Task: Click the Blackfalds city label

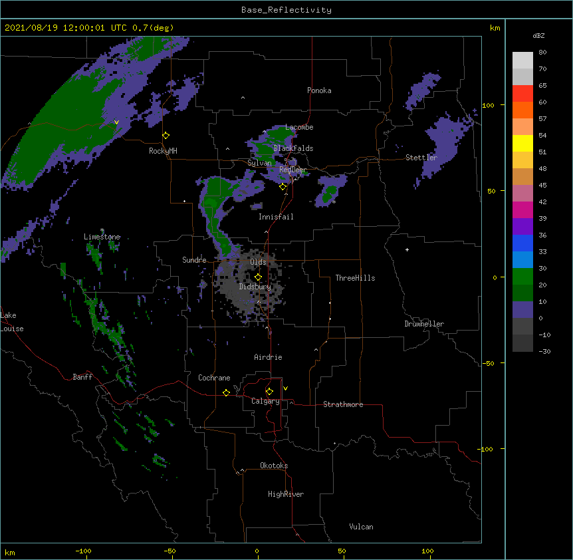Action: [293, 148]
